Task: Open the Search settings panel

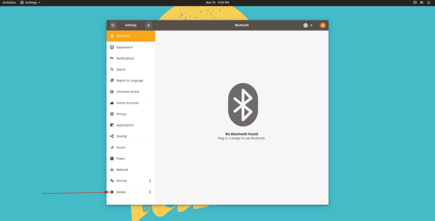Action: (121, 70)
